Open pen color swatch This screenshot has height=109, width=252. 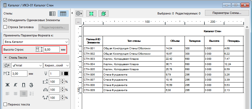pyautogui.click(x=65, y=74)
